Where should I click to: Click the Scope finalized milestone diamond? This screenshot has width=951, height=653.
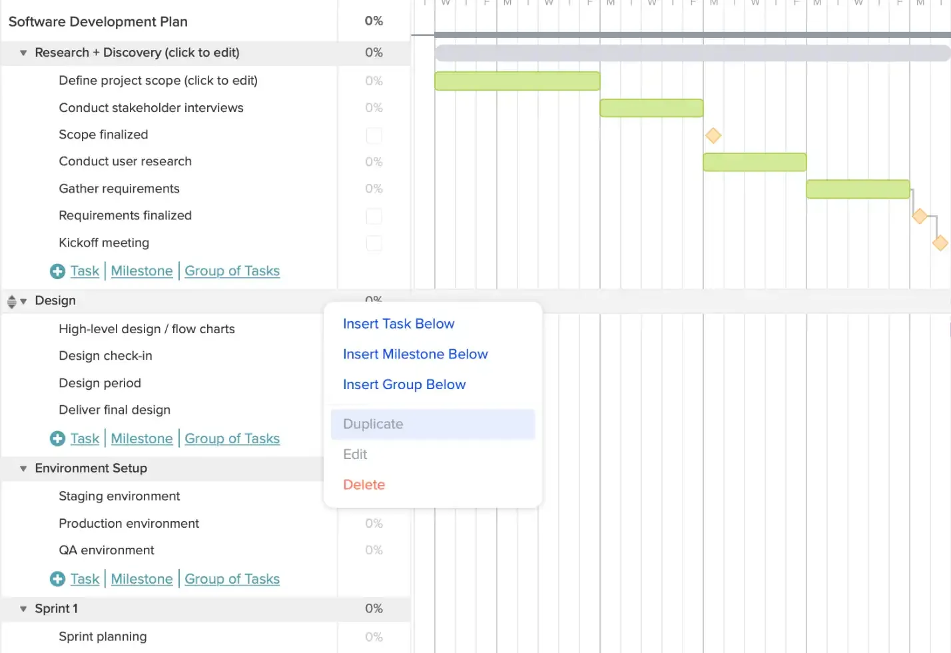(713, 136)
